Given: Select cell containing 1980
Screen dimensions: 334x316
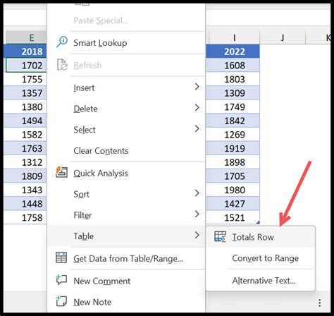Looking at the screenshot, I should coord(233,190).
